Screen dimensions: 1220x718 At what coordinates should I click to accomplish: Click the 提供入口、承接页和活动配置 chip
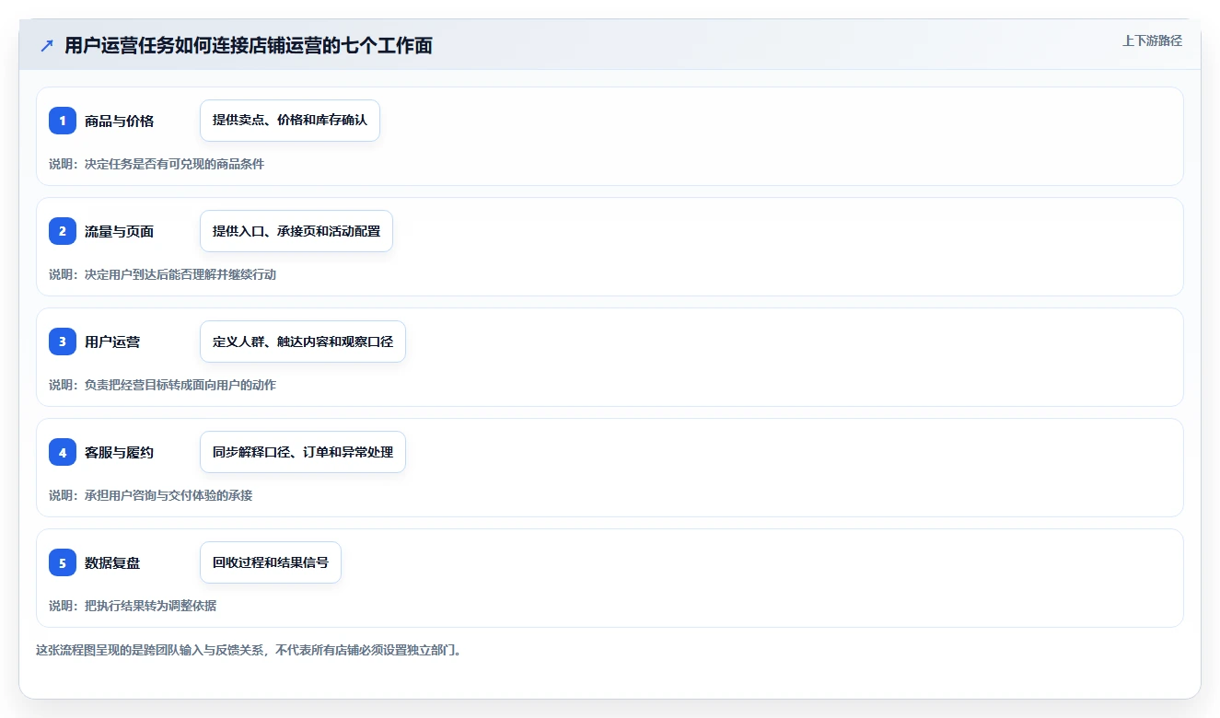point(296,231)
